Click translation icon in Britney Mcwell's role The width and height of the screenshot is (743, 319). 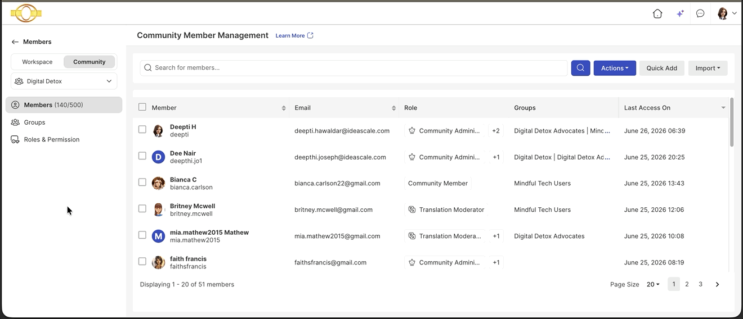pyautogui.click(x=412, y=210)
